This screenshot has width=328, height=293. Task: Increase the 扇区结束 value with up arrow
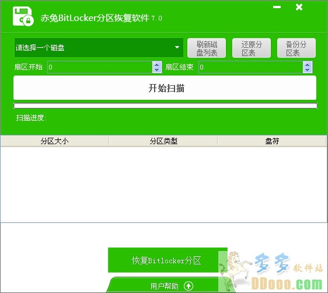308,64
